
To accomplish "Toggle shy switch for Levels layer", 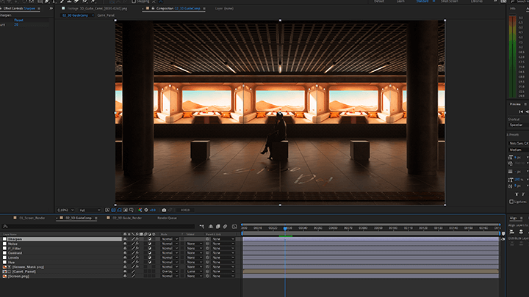I will [x=125, y=257].
